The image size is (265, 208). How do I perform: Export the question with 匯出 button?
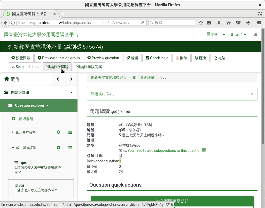pyautogui.click(x=200, y=58)
